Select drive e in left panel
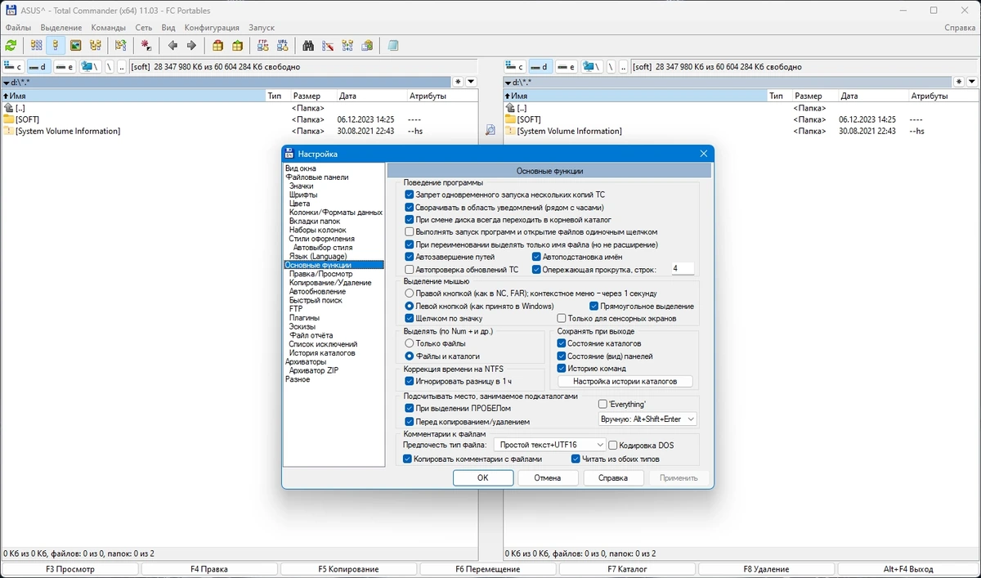Image resolution: width=981 pixels, height=578 pixels. coord(65,67)
